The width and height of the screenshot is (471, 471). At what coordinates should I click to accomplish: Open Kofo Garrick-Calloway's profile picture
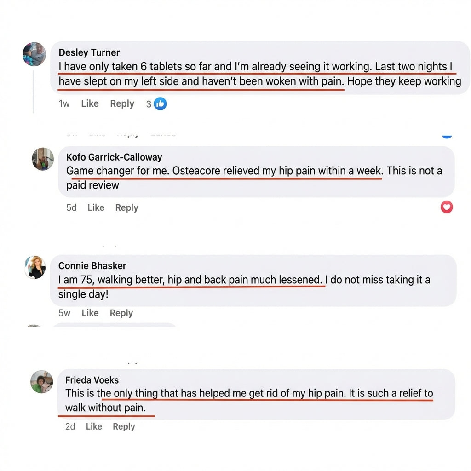(x=43, y=159)
